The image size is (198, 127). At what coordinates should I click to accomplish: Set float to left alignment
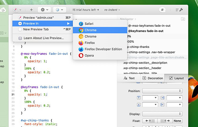click(150, 121)
